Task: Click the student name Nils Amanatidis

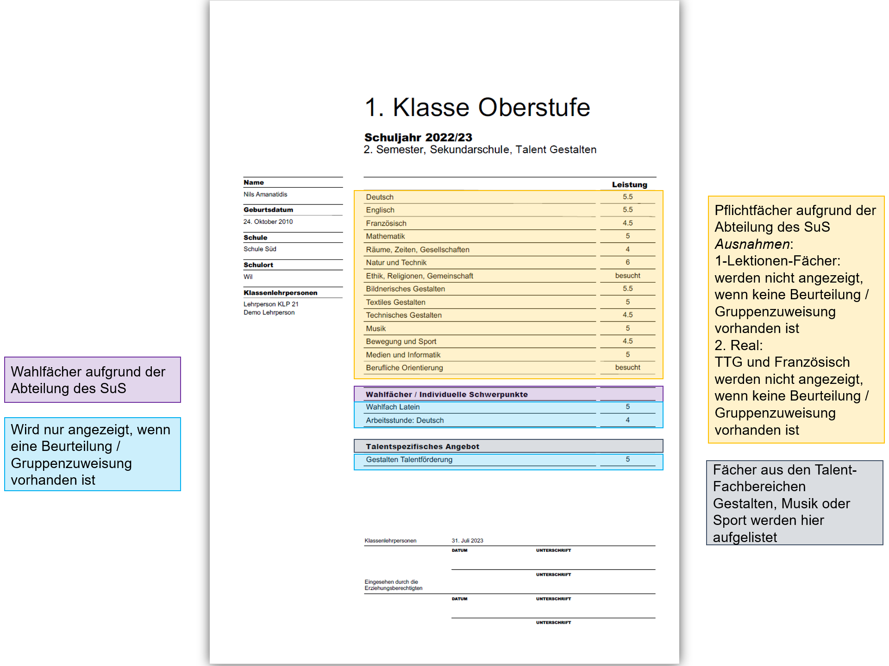Action: coord(265,195)
